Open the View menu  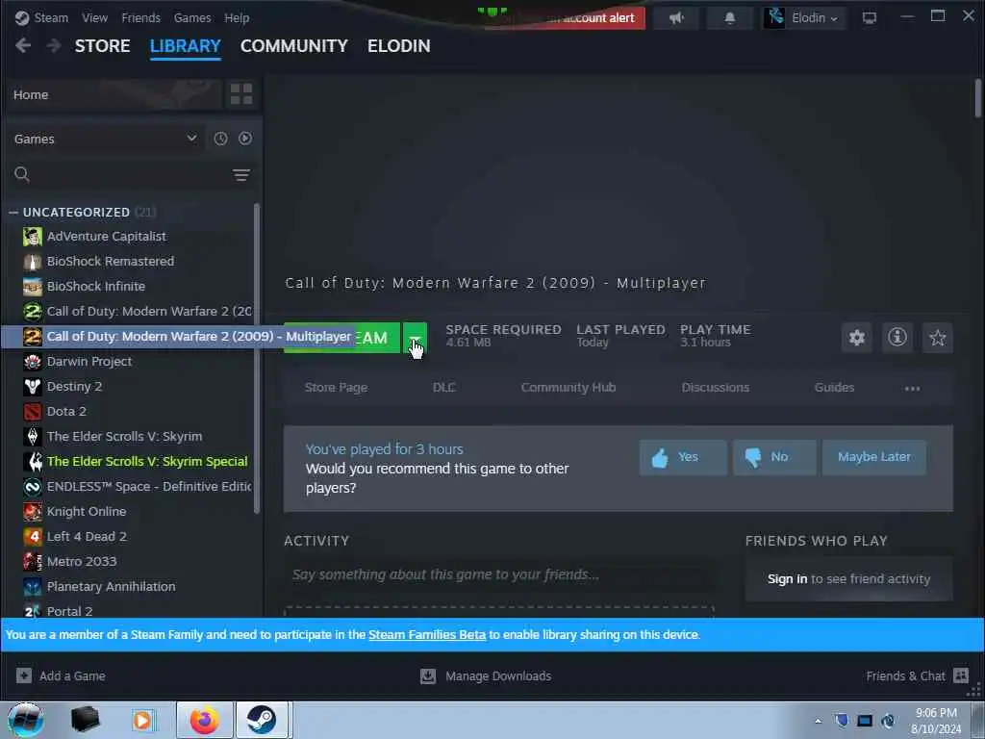tap(94, 18)
